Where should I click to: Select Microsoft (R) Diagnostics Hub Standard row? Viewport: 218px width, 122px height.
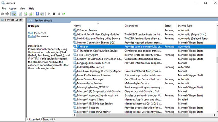point(145,91)
